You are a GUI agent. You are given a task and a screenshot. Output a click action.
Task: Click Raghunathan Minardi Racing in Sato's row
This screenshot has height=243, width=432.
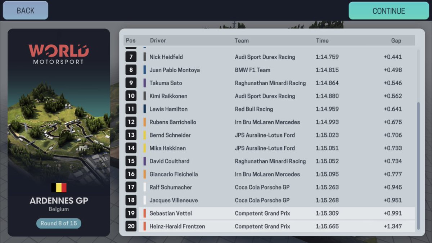[270, 83]
